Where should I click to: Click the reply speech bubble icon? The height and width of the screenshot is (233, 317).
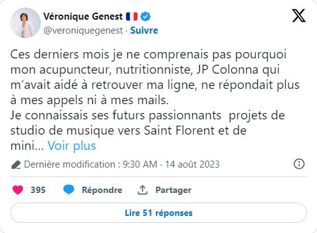(69, 189)
